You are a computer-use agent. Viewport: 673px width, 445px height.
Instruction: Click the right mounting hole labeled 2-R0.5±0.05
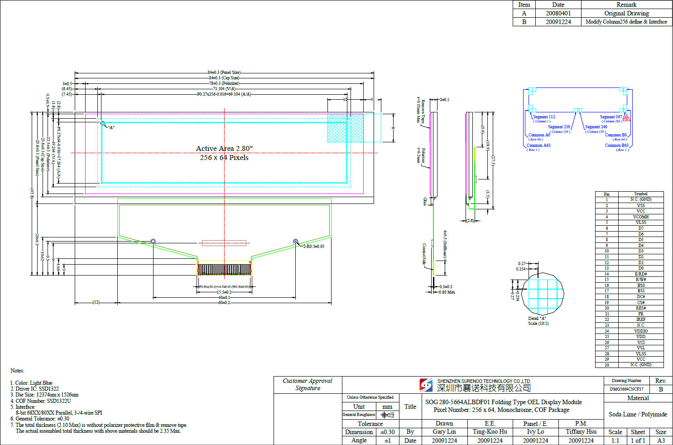pyautogui.click(x=296, y=242)
